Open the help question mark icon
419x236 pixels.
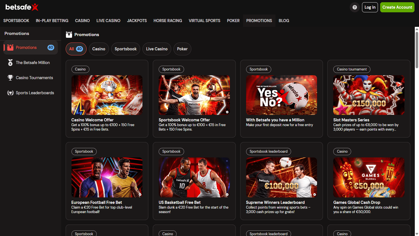(355, 7)
